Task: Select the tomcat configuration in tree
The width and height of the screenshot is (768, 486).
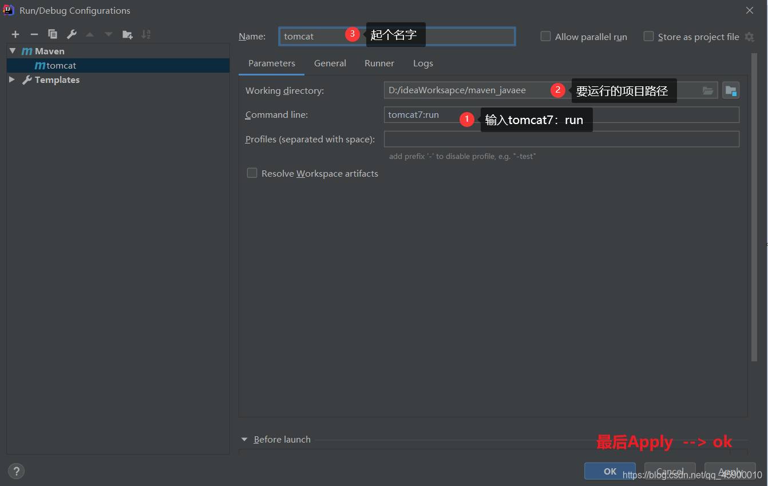Action: [x=118, y=65]
